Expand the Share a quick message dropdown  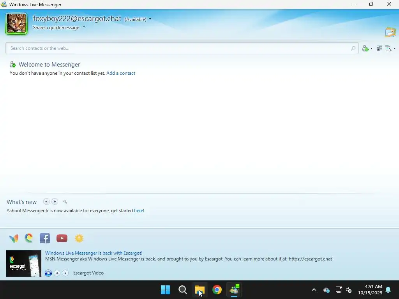[84, 27]
